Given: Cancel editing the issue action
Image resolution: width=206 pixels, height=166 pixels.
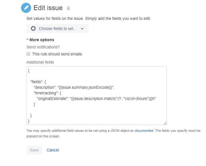Looking at the screenshot, I should (53, 150).
